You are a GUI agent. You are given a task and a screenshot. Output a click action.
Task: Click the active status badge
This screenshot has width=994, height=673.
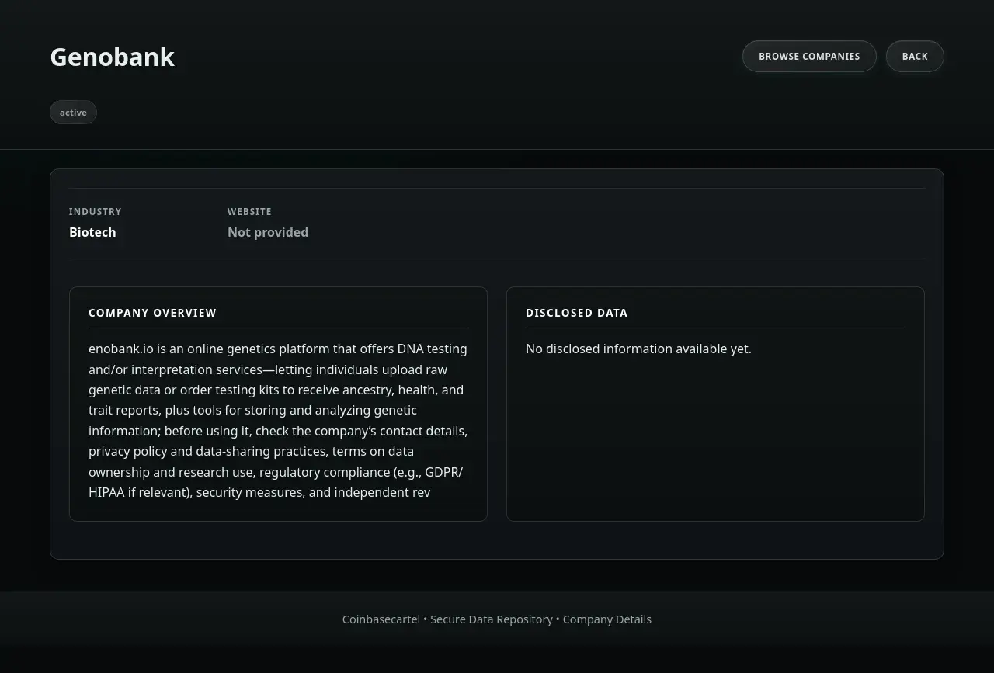73,113
